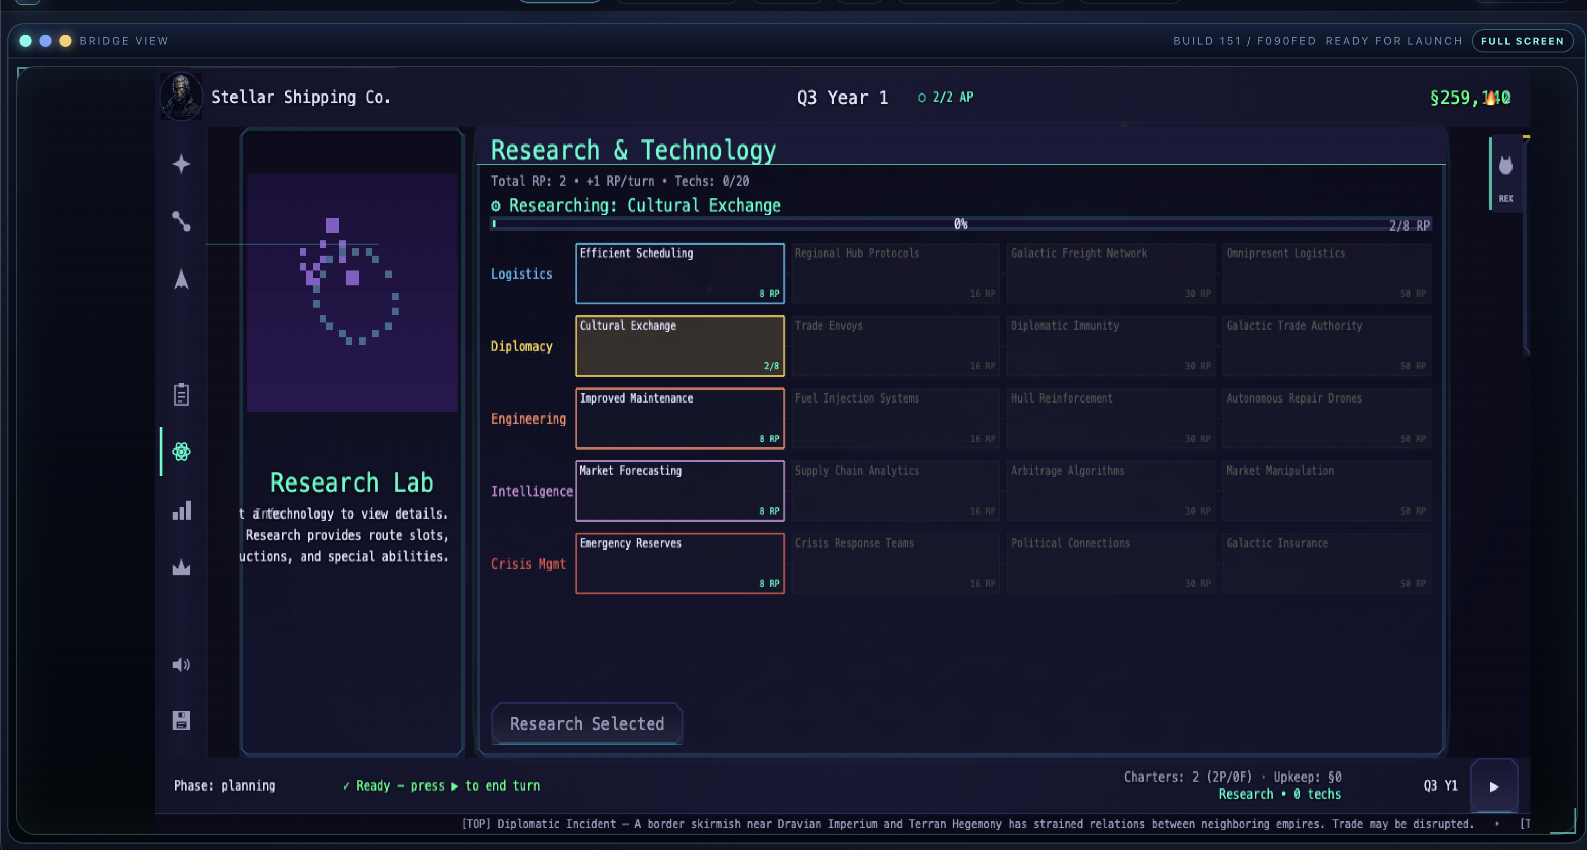This screenshot has width=1587, height=850.
Task: Click the credits balance §259,140
Action: [x=1470, y=97]
